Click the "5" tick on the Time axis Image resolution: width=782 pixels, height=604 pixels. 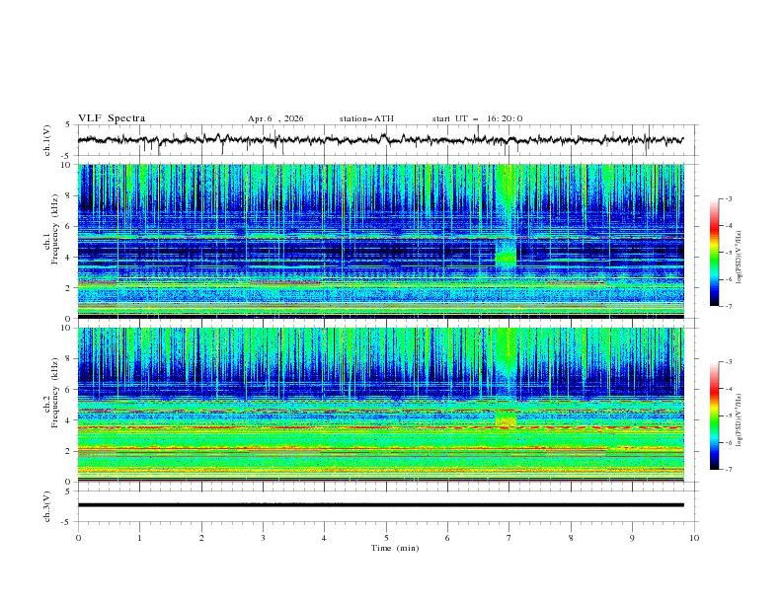(386, 538)
